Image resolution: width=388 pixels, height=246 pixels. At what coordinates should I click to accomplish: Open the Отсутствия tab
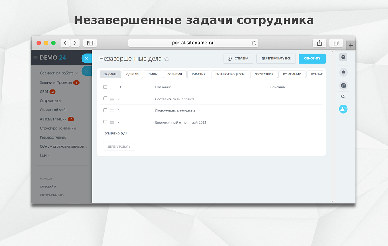pos(264,74)
